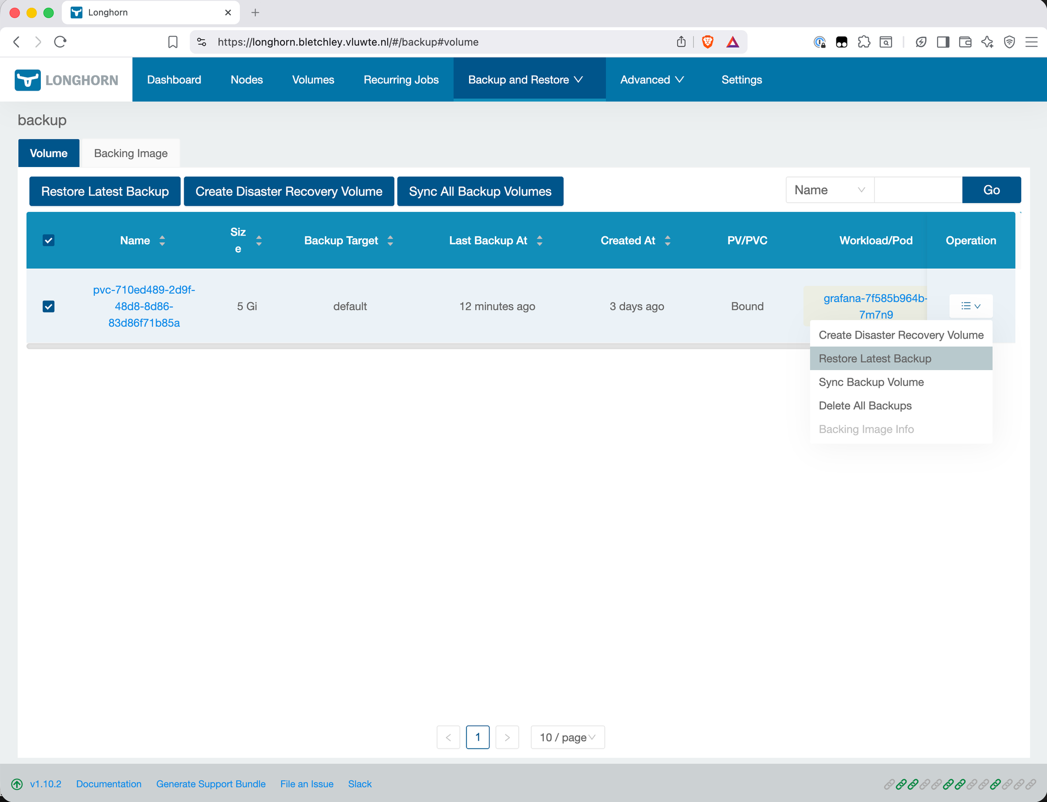Open the Brave Wallet icon
This screenshot has height=802, width=1047.
[x=965, y=42]
